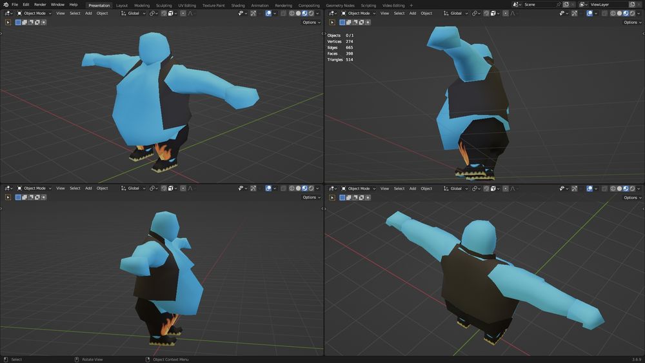Click the snapping element cube icon in top-right viewport
Screen dimensions: 645x363
pos(495,14)
